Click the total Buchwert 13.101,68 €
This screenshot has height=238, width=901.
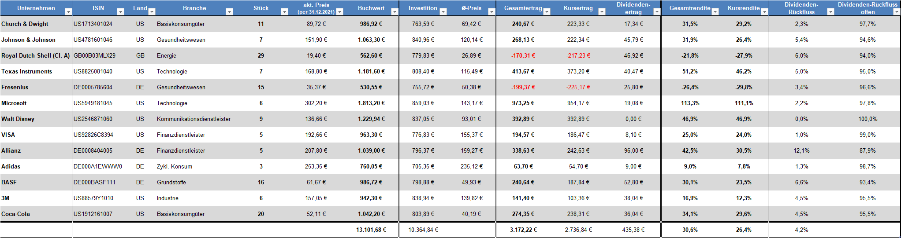[x=371, y=230]
